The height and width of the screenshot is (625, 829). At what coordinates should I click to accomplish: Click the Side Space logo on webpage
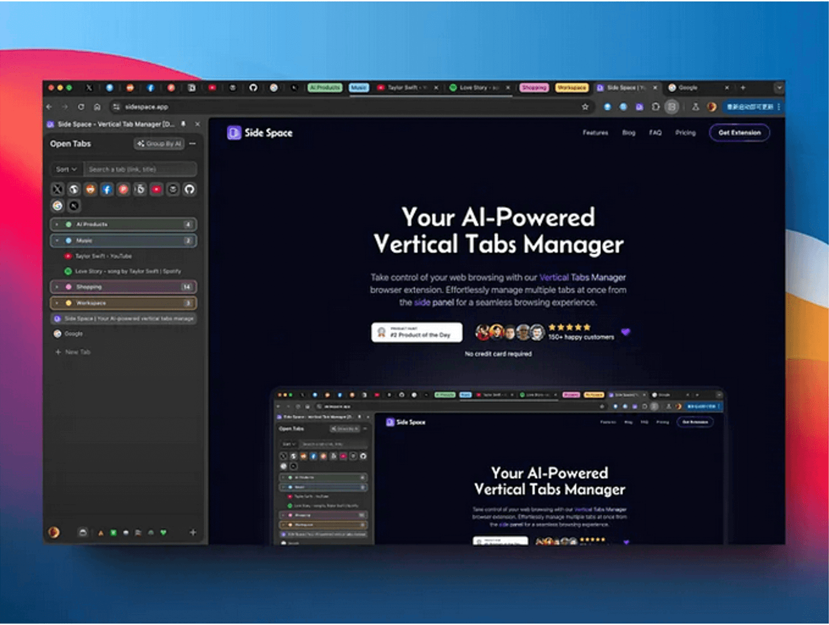point(260,132)
